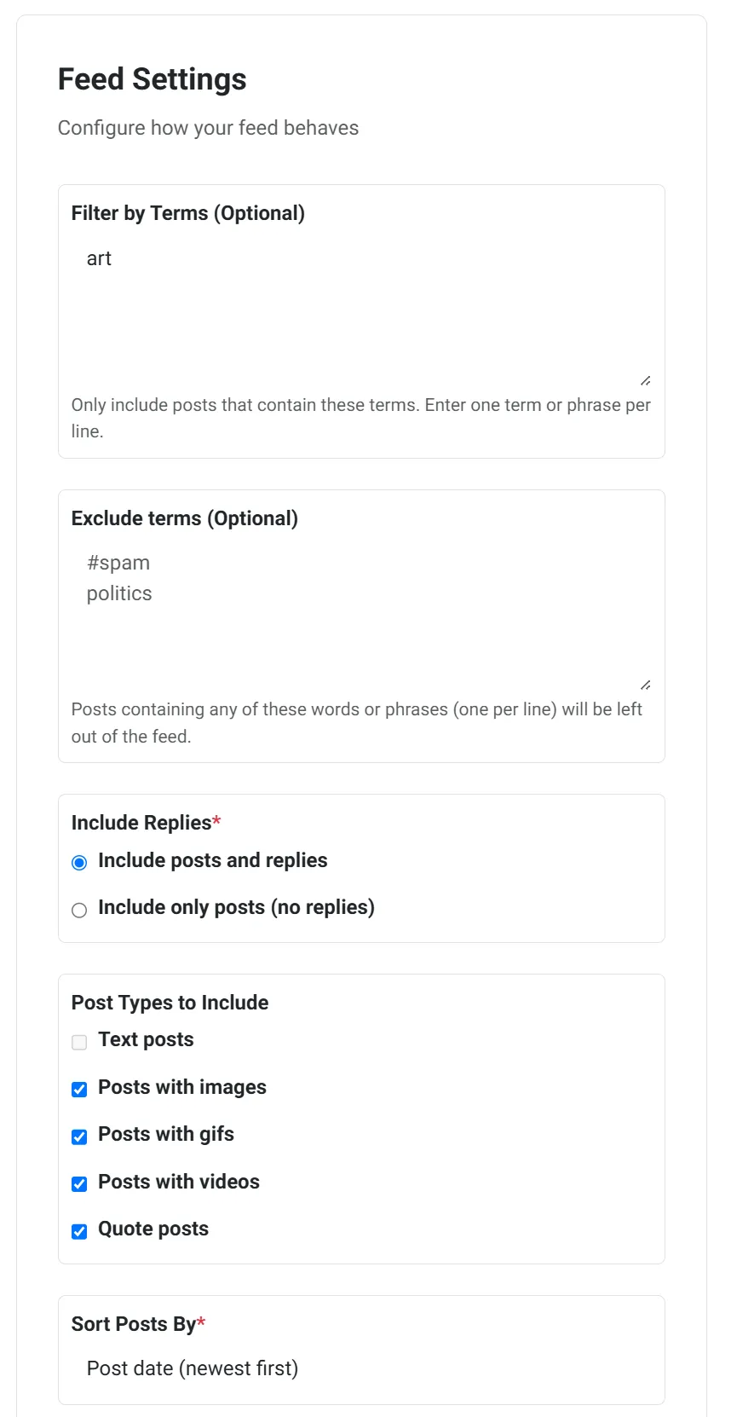Open the Sort Posts By dropdown
The width and height of the screenshot is (731, 1417).
361,1368
